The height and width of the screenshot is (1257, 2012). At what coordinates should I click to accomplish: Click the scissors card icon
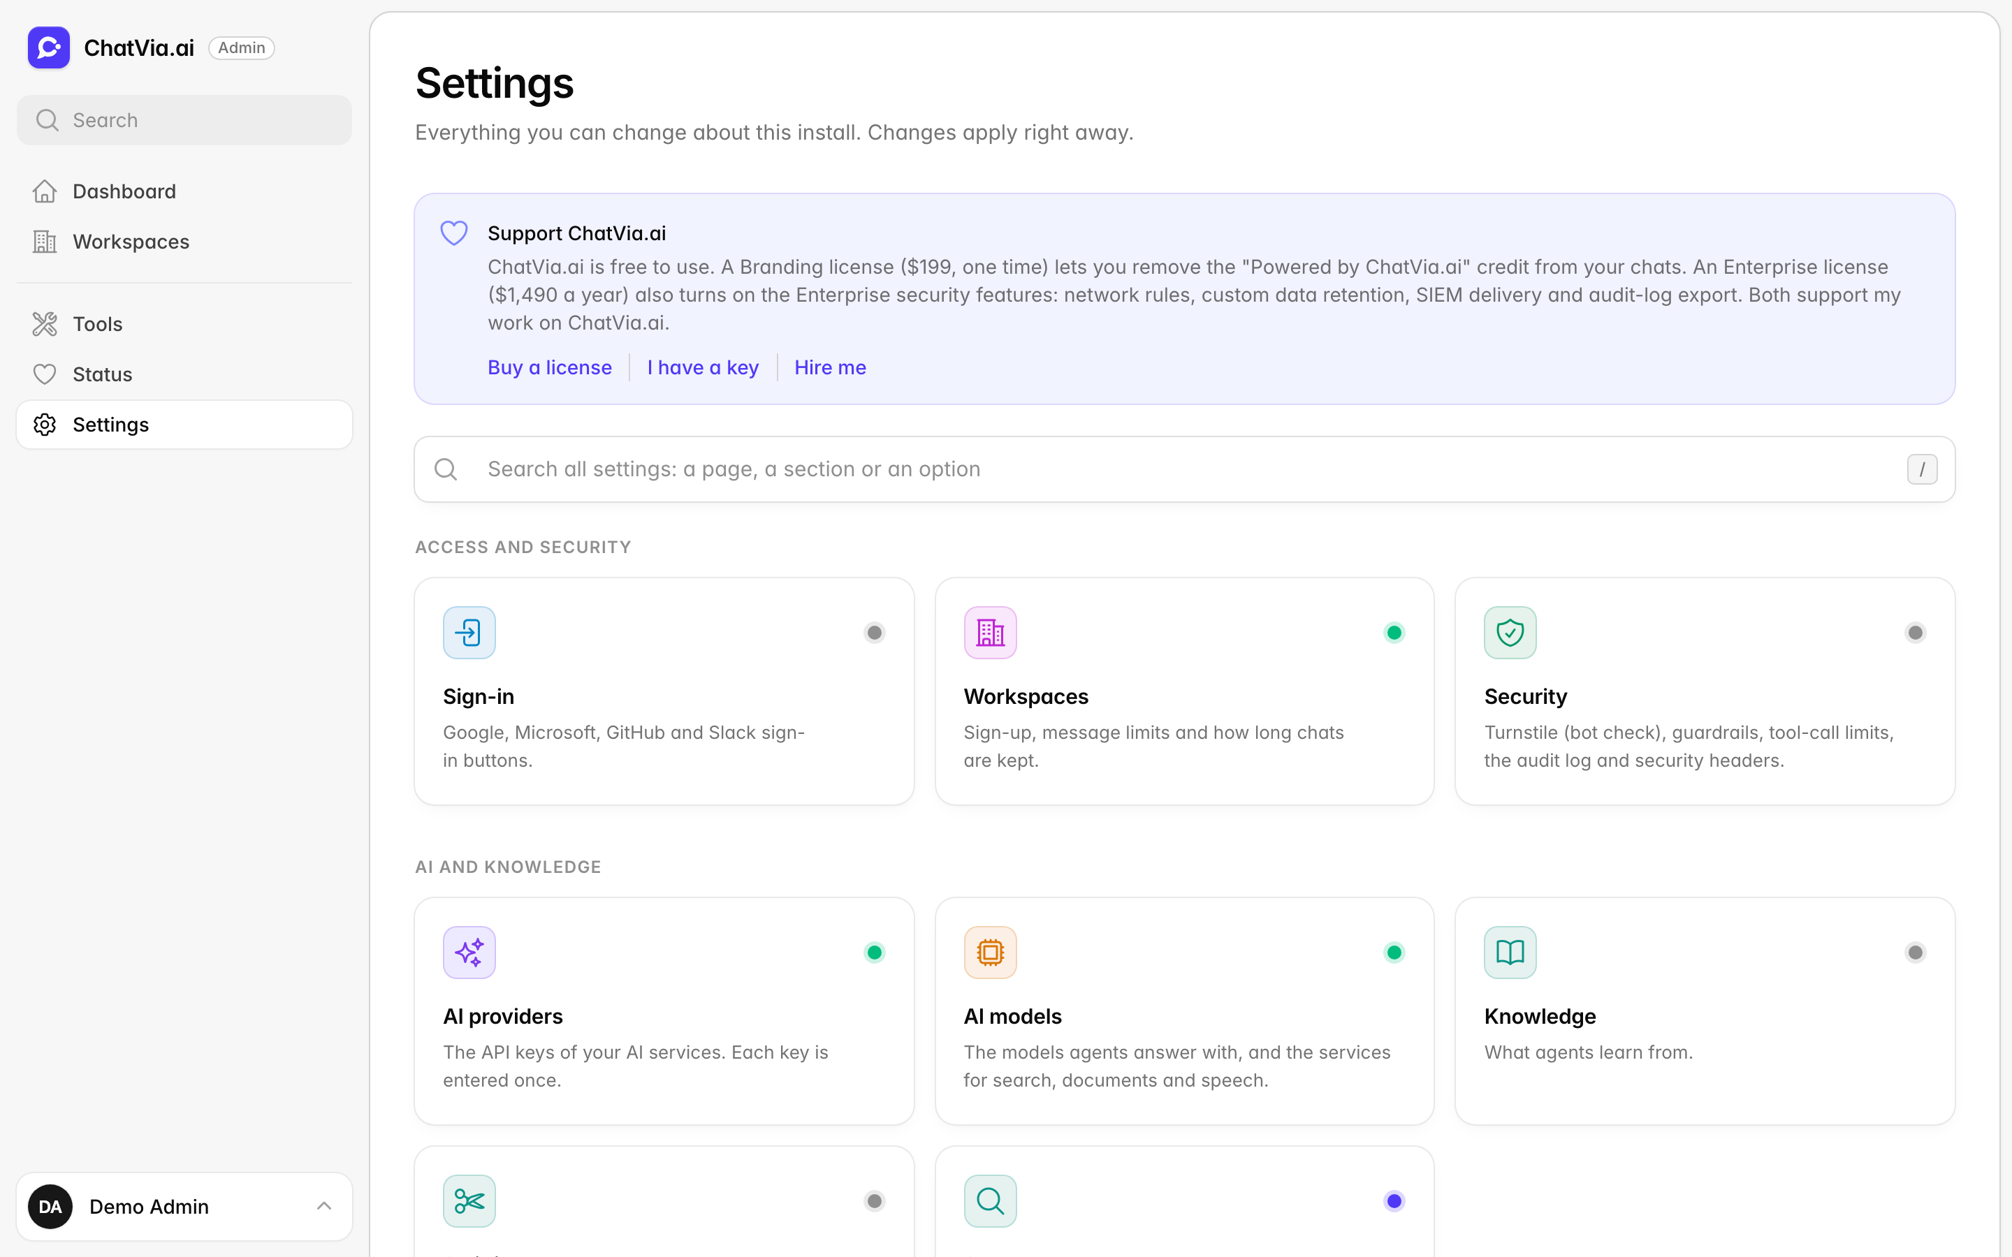(x=469, y=1201)
